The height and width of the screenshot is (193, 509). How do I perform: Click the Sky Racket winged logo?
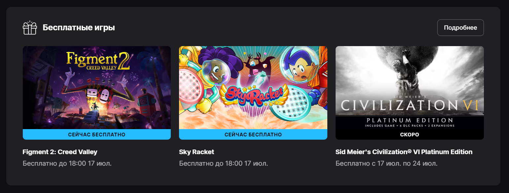[x=254, y=95]
